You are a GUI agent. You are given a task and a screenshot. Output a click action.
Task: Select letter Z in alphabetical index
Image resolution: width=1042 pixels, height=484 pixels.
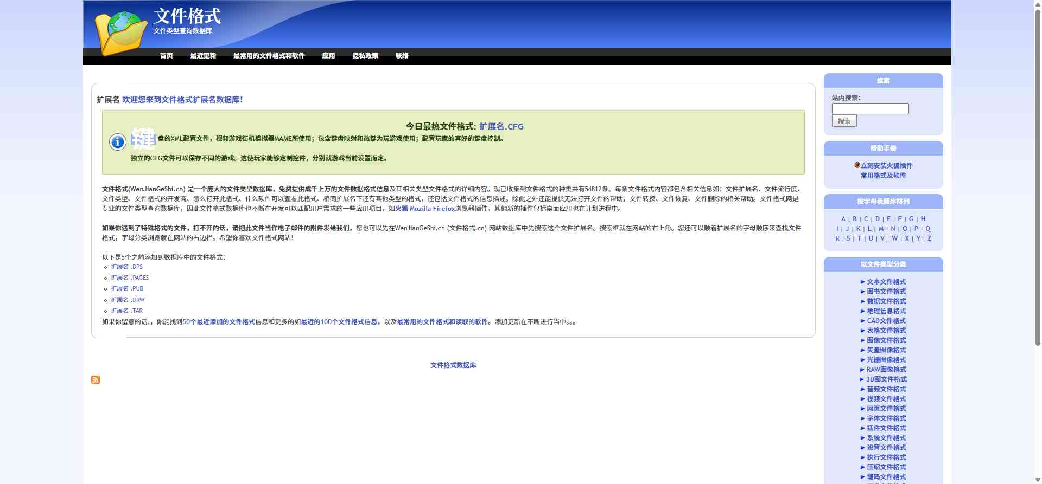coord(929,238)
